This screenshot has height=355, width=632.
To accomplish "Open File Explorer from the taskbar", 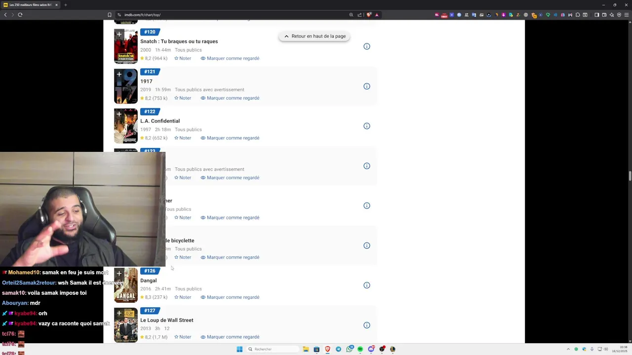I will 306,349.
